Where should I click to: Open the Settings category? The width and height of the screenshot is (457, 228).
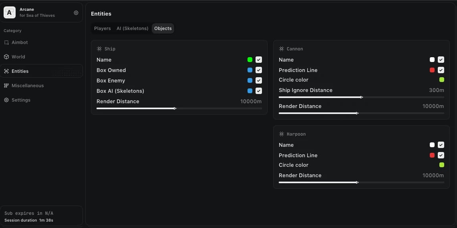pos(41,100)
